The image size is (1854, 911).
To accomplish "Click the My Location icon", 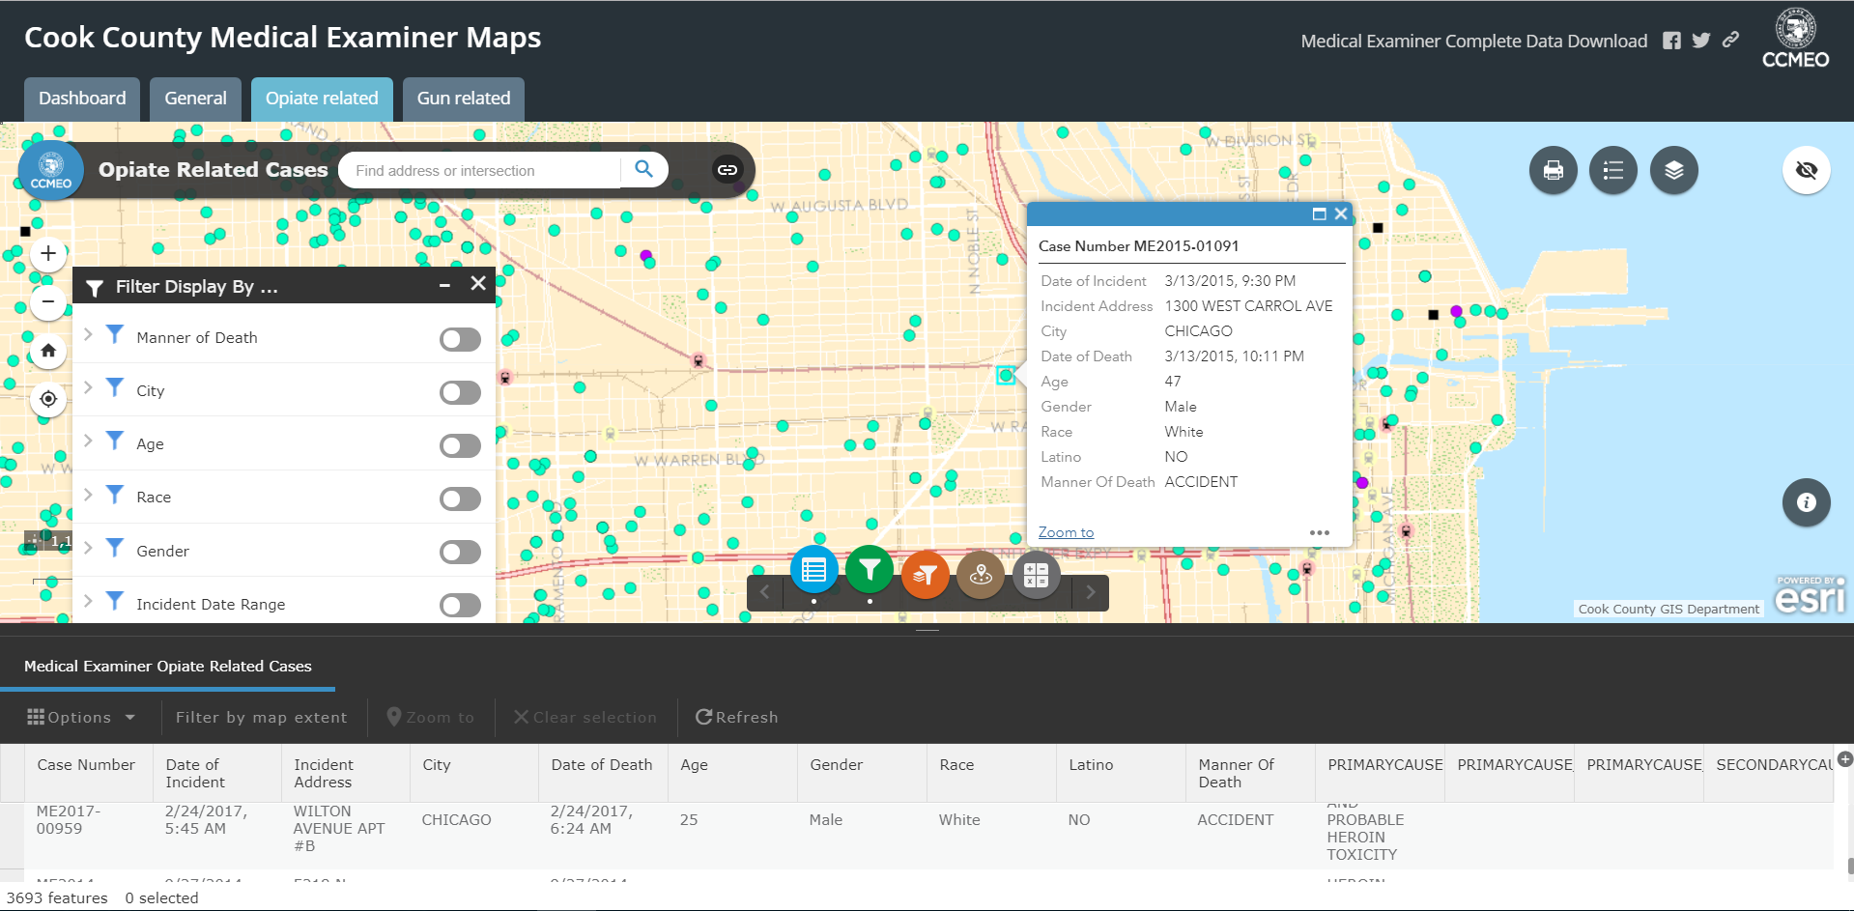I will pyautogui.click(x=48, y=399).
